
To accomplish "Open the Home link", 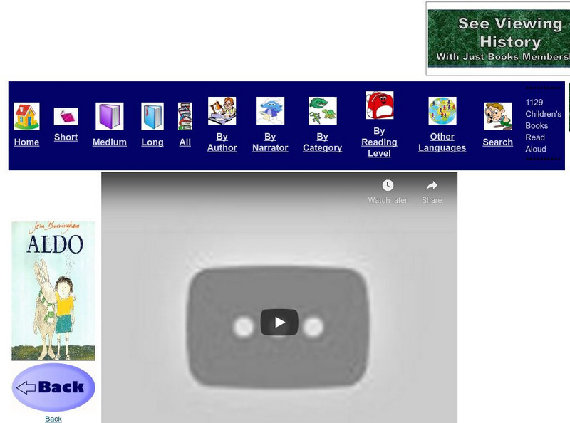I will point(26,142).
